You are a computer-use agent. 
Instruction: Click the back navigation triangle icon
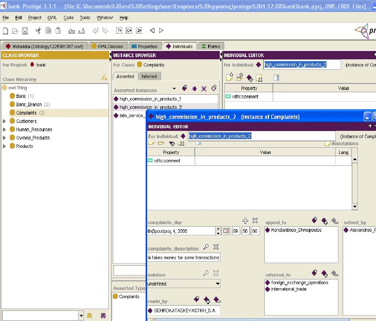click(x=152, y=30)
